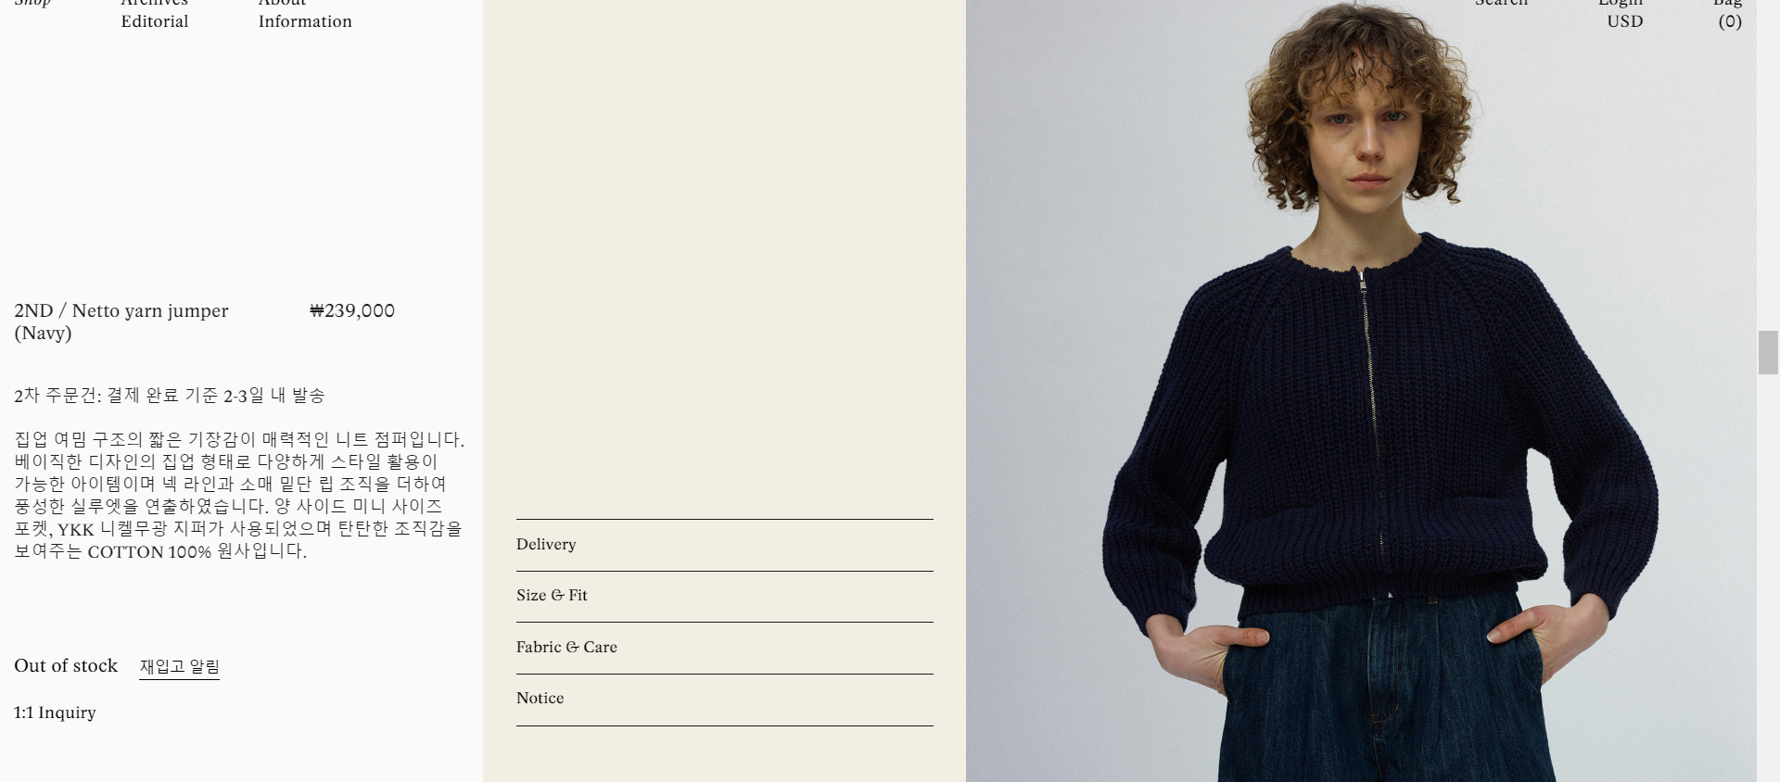Change the currency via USD selector
The width and height of the screenshot is (1780, 782).
[1625, 21]
